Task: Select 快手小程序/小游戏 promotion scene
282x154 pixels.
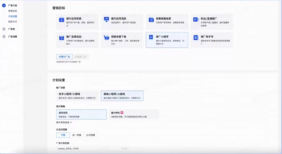Action: 77,95
